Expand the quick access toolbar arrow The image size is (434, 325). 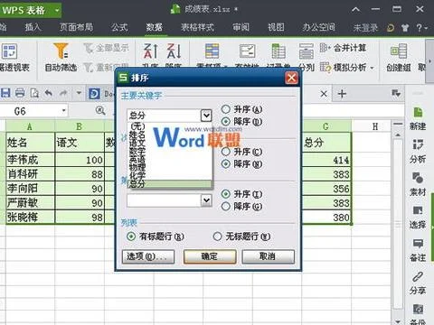(79, 93)
